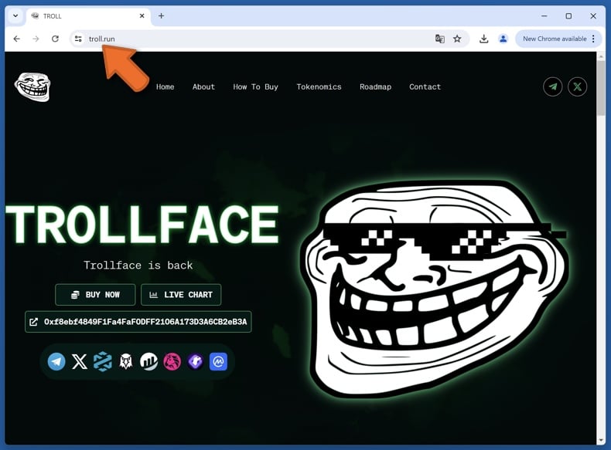Image resolution: width=611 pixels, height=450 pixels.
Task: Click the BUY NOW button
Action: (x=95, y=294)
